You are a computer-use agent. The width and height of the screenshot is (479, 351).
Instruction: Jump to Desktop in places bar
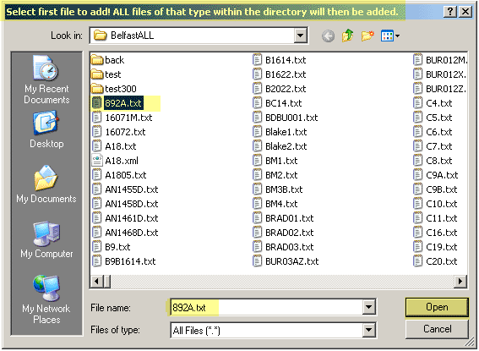(x=46, y=129)
